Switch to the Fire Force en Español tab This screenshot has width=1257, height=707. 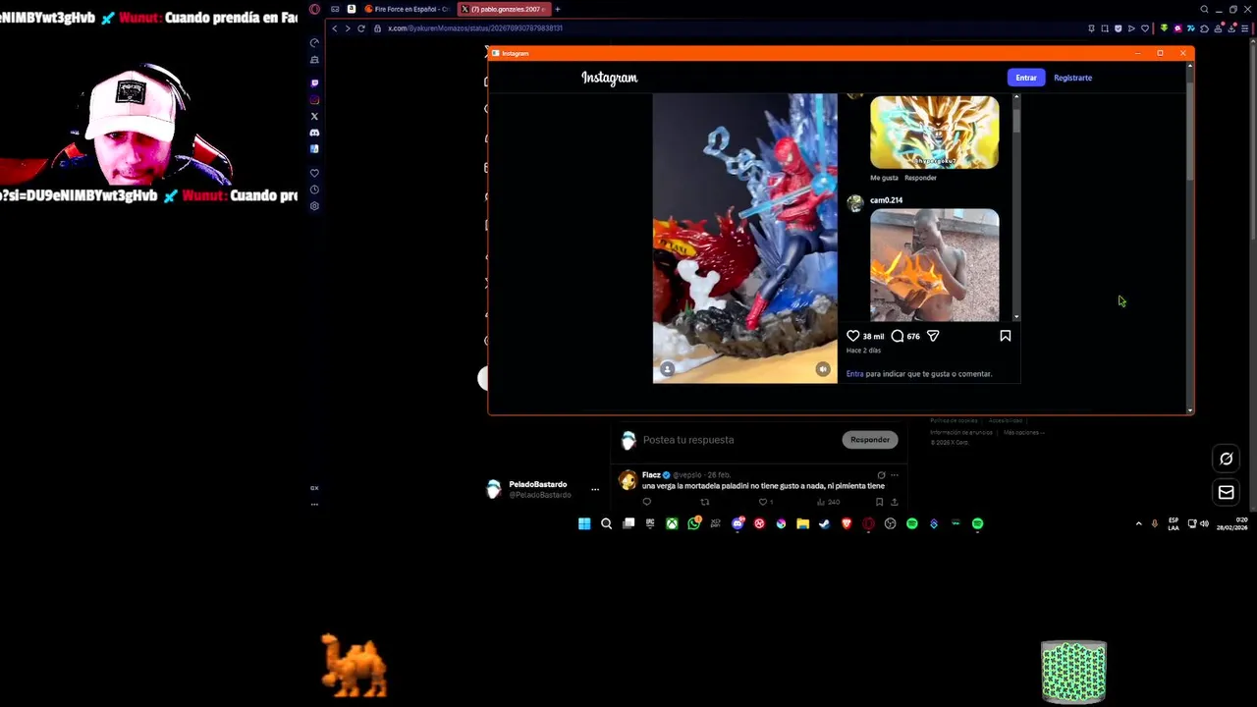[x=407, y=9]
